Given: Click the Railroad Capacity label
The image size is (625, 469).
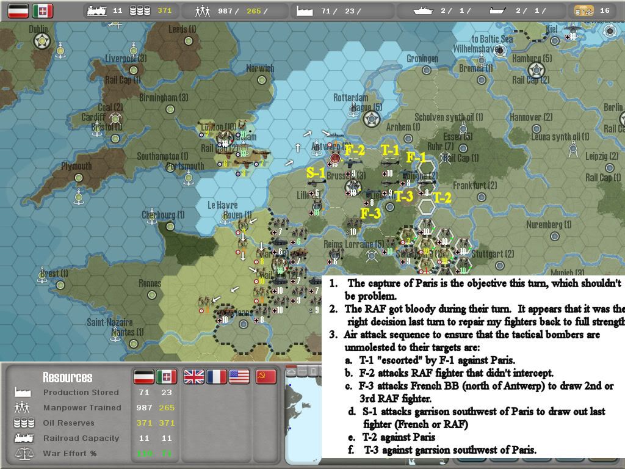Looking at the screenshot, I should click(81, 438).
